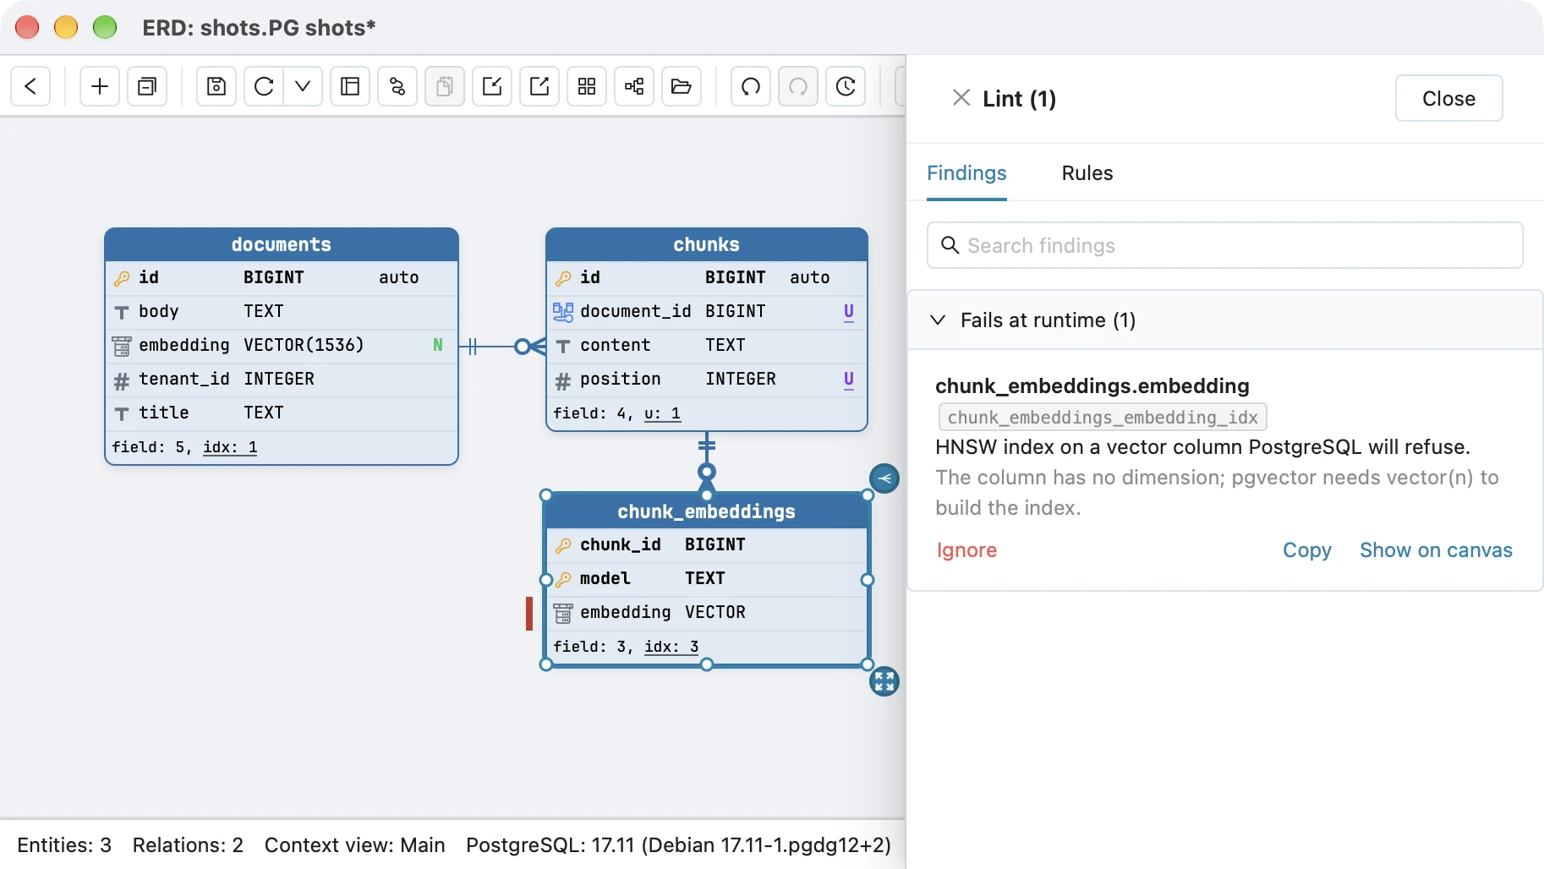Click the Ignore link for the finding
The image size is (1544, 869).
(966, 550)
